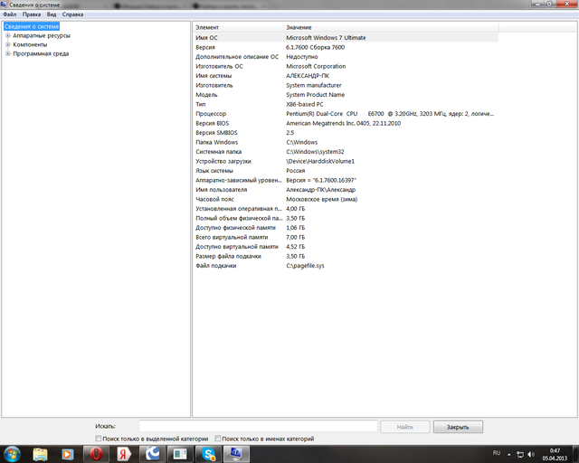This screenshot has height=463, width=579.
Task: Enable 'Поиск только в выделенной категории' checkbox
Action: 99,439
